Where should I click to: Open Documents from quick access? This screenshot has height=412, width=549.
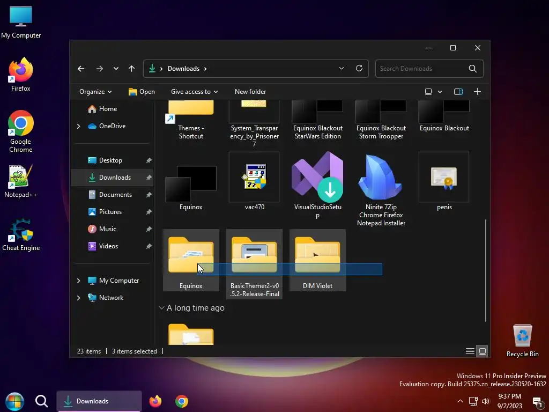[x=115, y=195]
